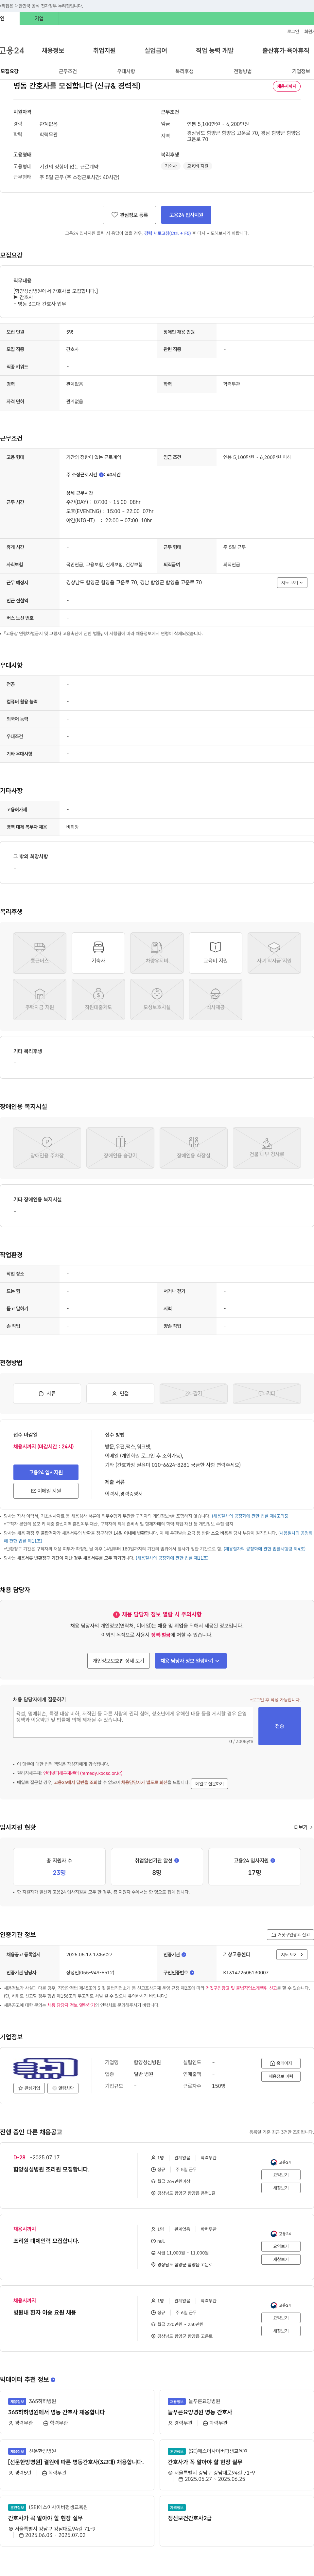The width and height of the screenshot is (314, 2576).
Task: Click 관심기업 button under company logo
Action: [x=29, y=2088]
